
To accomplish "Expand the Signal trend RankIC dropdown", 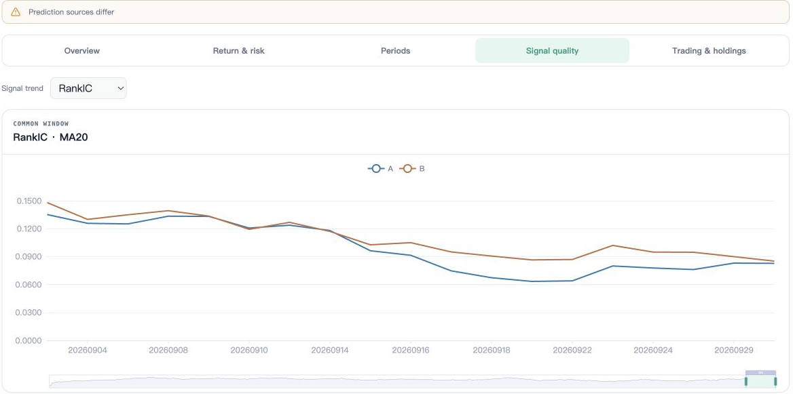I will point(88,88).
